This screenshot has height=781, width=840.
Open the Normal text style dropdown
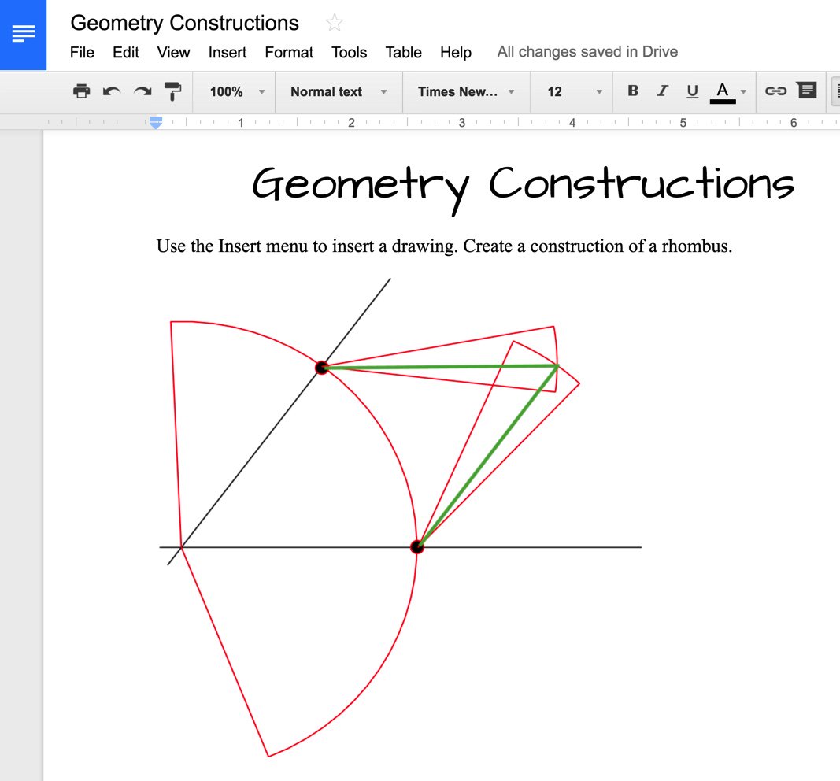click(x=339, y=91)
